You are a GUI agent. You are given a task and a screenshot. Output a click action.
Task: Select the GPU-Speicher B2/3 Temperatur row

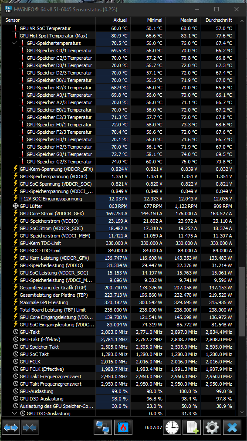118,88
